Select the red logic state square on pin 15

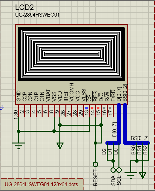click(98, 108)
